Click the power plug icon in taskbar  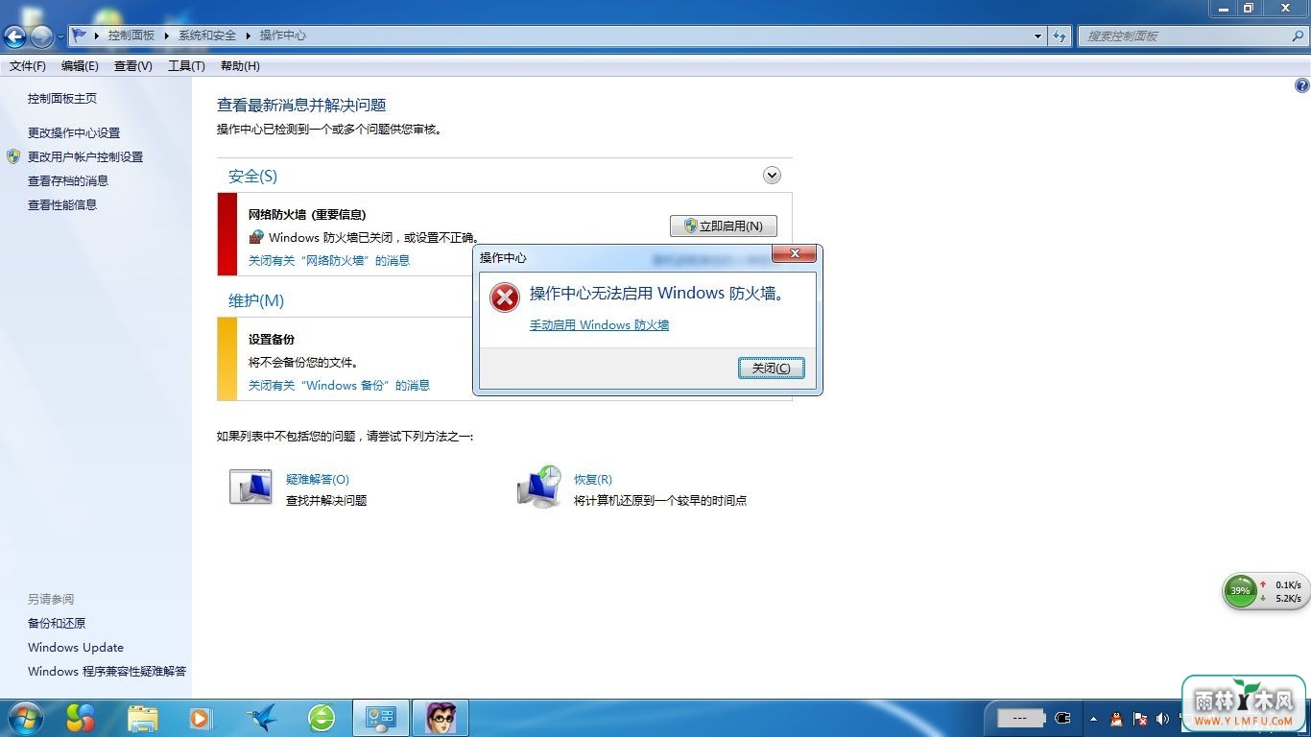(1062, 718)
